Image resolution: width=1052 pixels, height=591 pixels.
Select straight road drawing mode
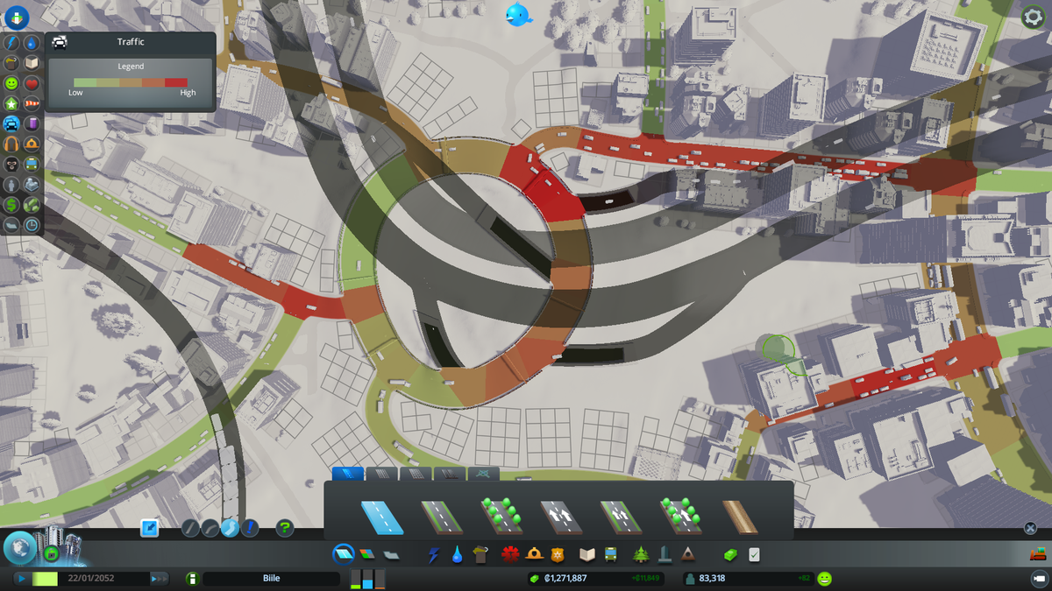(190, 528)
